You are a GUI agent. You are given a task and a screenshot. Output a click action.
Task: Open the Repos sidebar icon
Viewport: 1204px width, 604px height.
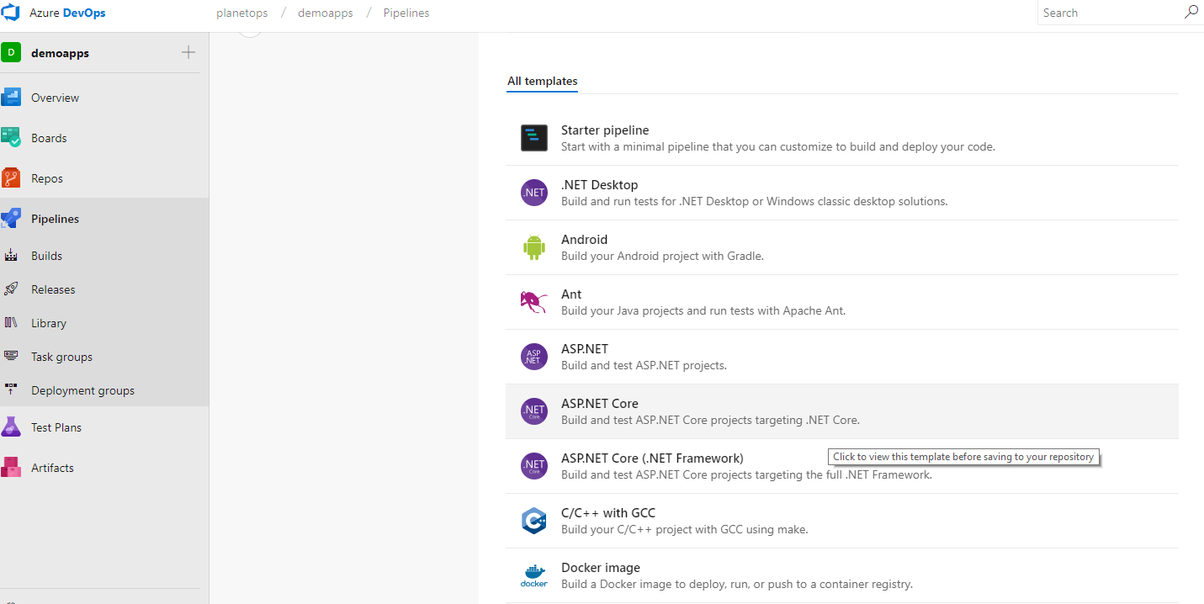click(11, 178)
